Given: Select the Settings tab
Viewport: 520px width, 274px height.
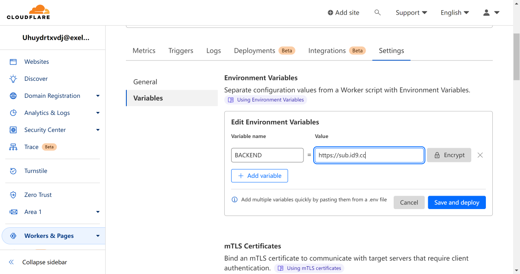Looking at the screenshot, I should [392, 51].
